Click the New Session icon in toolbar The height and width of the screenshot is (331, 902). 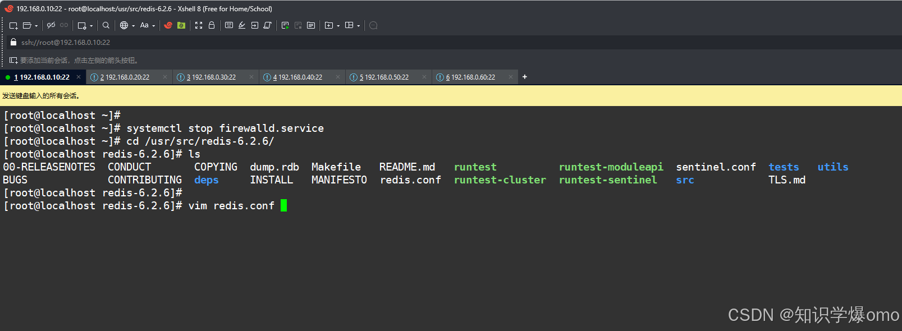(x=13, y=25)
